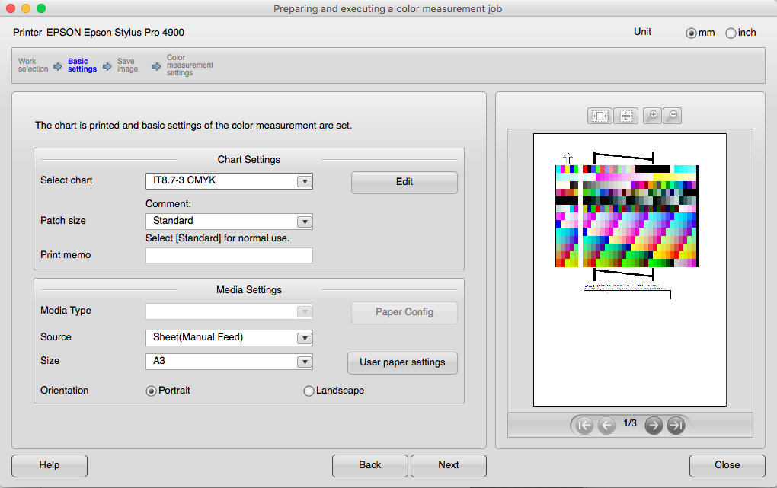
Task: Click the 1/3 page indicator
Action: pyautogui.click(x=630, y=423)
